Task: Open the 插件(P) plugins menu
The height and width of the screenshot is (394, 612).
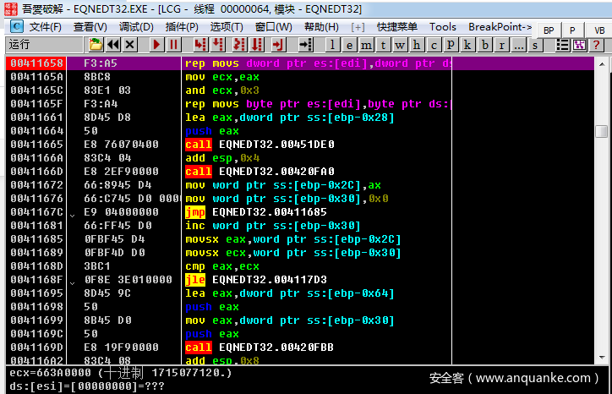Action: (182, 26)
